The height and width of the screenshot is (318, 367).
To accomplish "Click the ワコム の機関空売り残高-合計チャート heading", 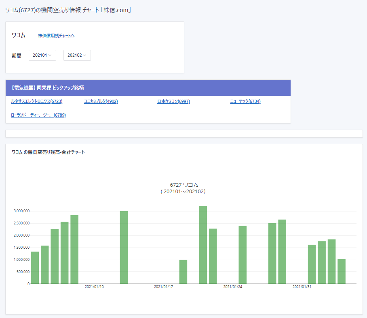I will pos(48,152).
